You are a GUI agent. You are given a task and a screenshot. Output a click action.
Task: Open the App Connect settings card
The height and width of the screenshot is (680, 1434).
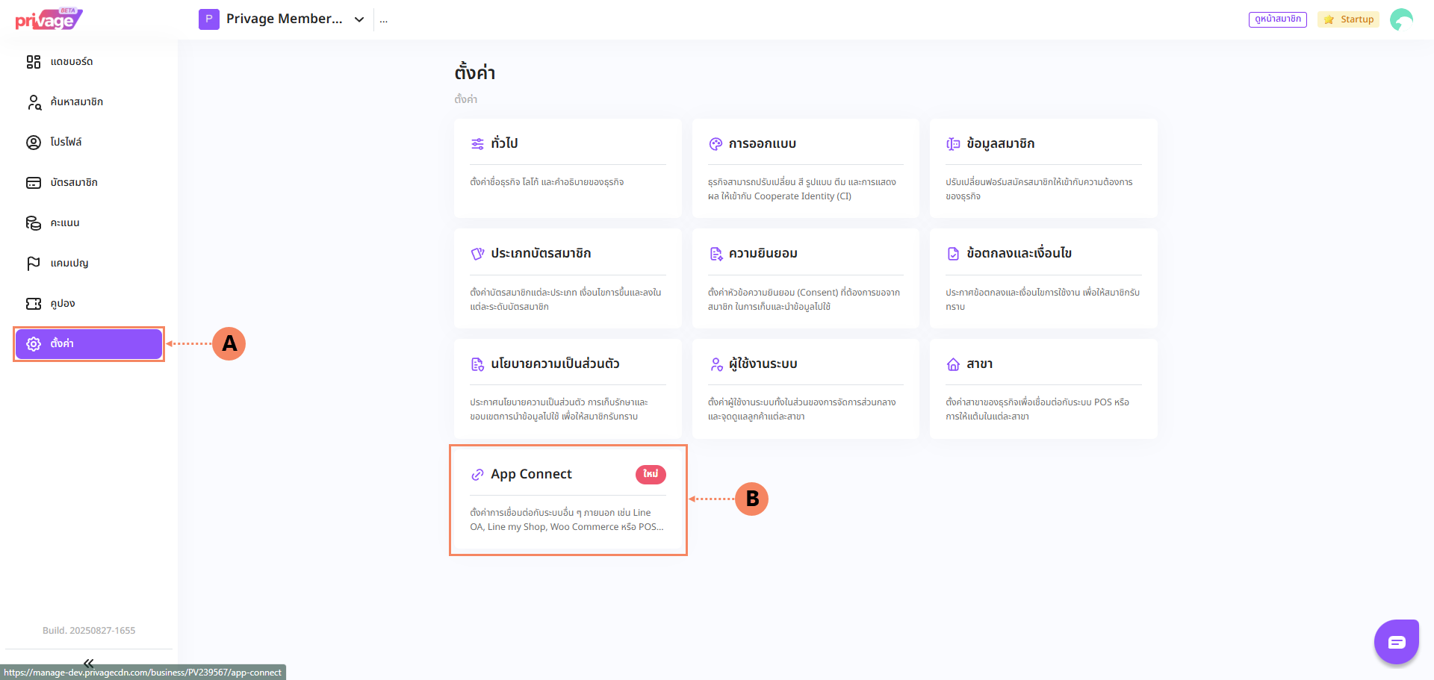[x=568, y=500]
